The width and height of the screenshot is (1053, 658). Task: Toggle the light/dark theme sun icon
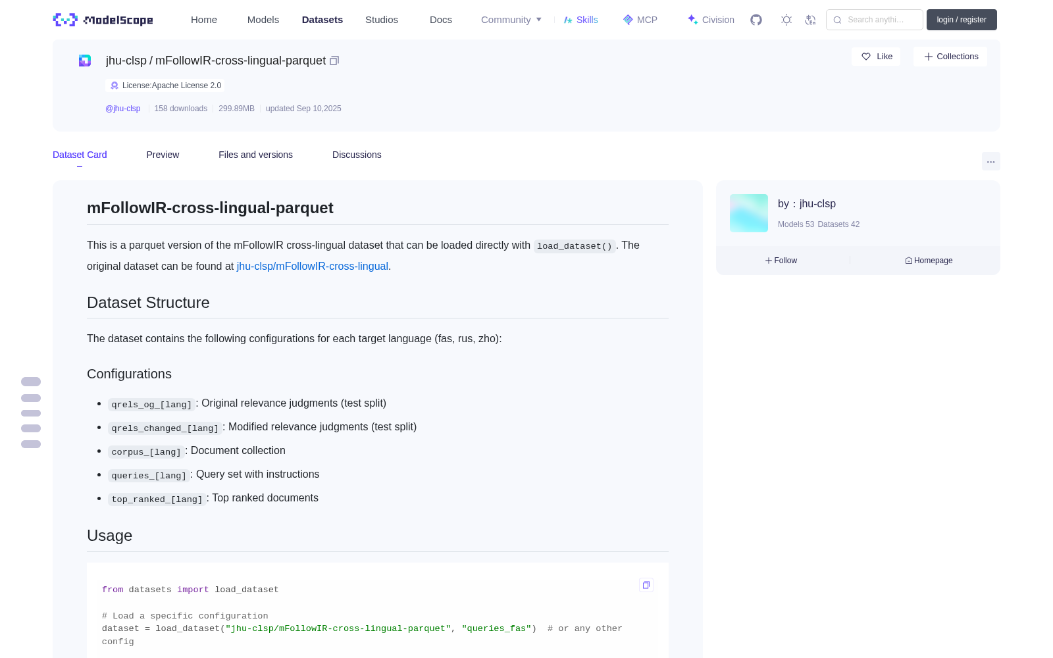(x=786, y=20)
